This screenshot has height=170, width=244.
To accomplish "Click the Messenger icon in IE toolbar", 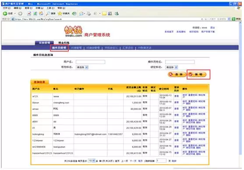I will (117, 14).
